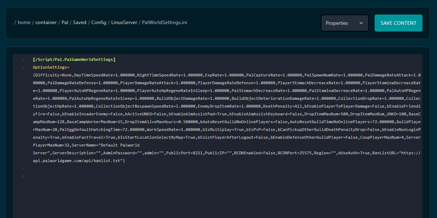Screen dimensions: 437x218
Task: Click the bIsPvP=False setting
Action: tap(261, 130)
